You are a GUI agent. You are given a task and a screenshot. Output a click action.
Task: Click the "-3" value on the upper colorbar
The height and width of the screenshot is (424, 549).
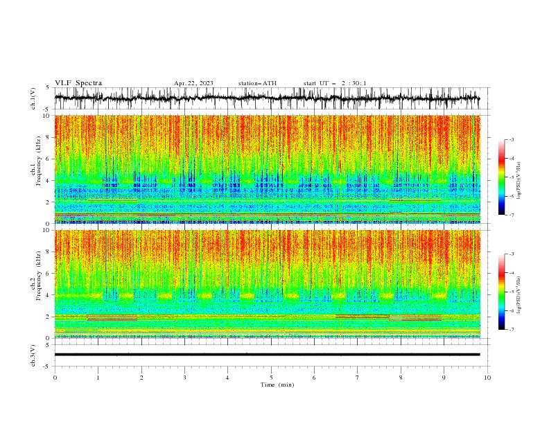(x=511, y=139)
